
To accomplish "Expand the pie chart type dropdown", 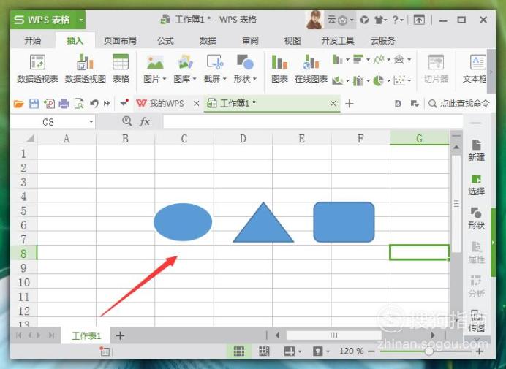I will 388,80.
